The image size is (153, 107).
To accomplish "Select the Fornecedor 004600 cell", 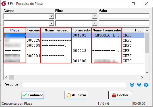I will pos(82,61).
